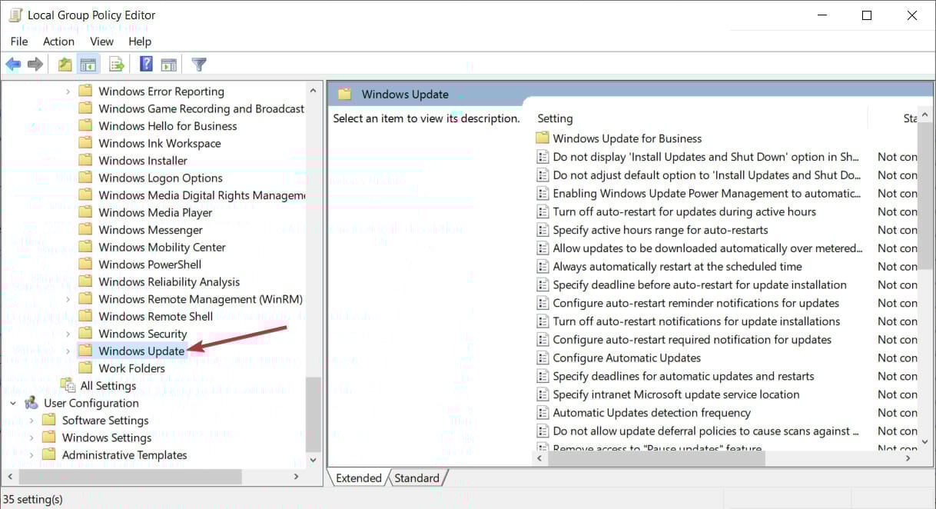Toggle Show/Hide Action Pane icon

pyautogui.click(x=168, y=65)
